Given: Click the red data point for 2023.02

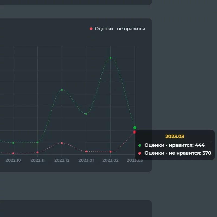Looking at the screenshot, I should 110,152.
